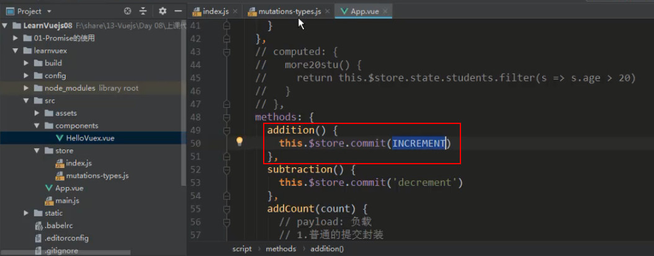The height and width of the screenshot is (256, 654).
Task: Open the Project view dropdown
Action: (49, 12)
